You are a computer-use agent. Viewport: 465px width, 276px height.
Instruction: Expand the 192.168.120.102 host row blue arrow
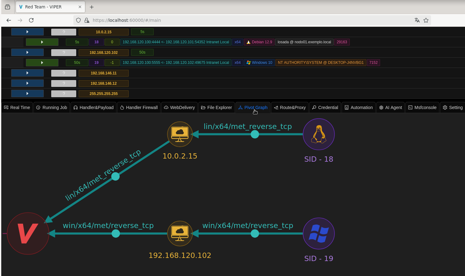(x=27, y=52)
